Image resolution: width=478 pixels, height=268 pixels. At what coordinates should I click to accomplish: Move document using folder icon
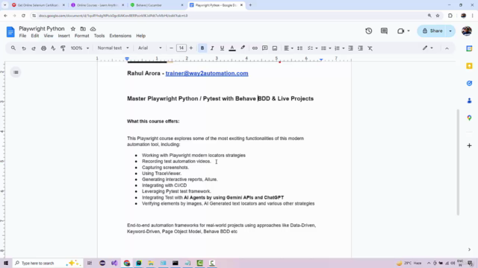tap(83, 29)
